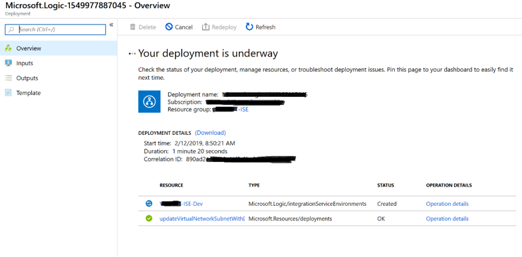Viewport: 522px width, 257px height.
Task: Click the Your deployment is underway heading
Action: [208, 54]
